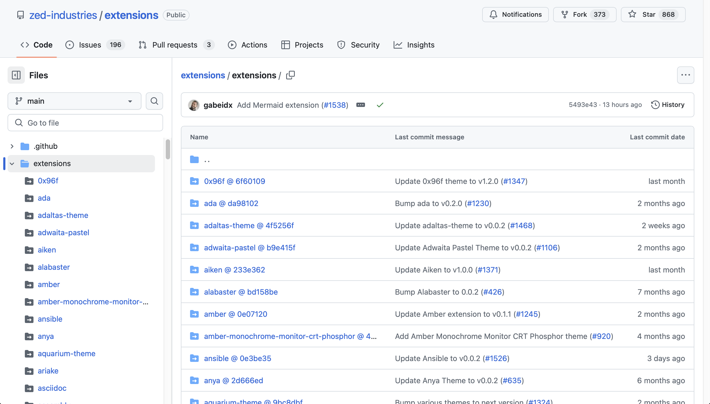The image size is (710, 404).
Task: Collapse the Files sidebar panel icon
Action: click(x=16, y=75)
